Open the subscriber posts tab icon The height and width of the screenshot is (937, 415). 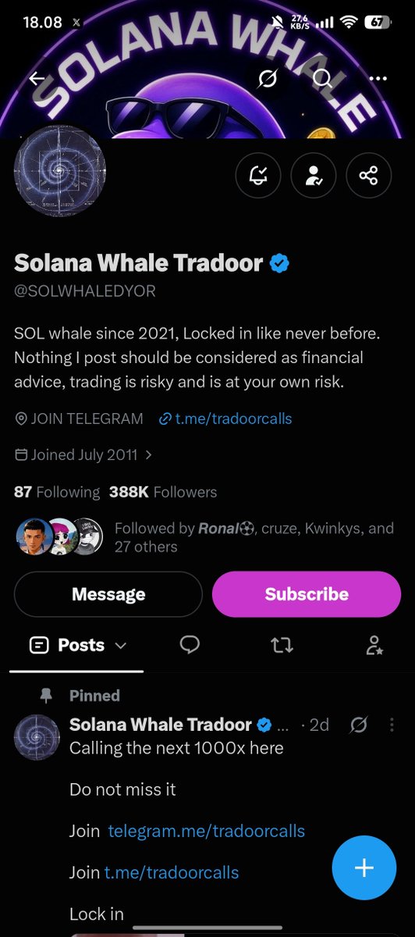pyautogui.click(x=374, y=645)
